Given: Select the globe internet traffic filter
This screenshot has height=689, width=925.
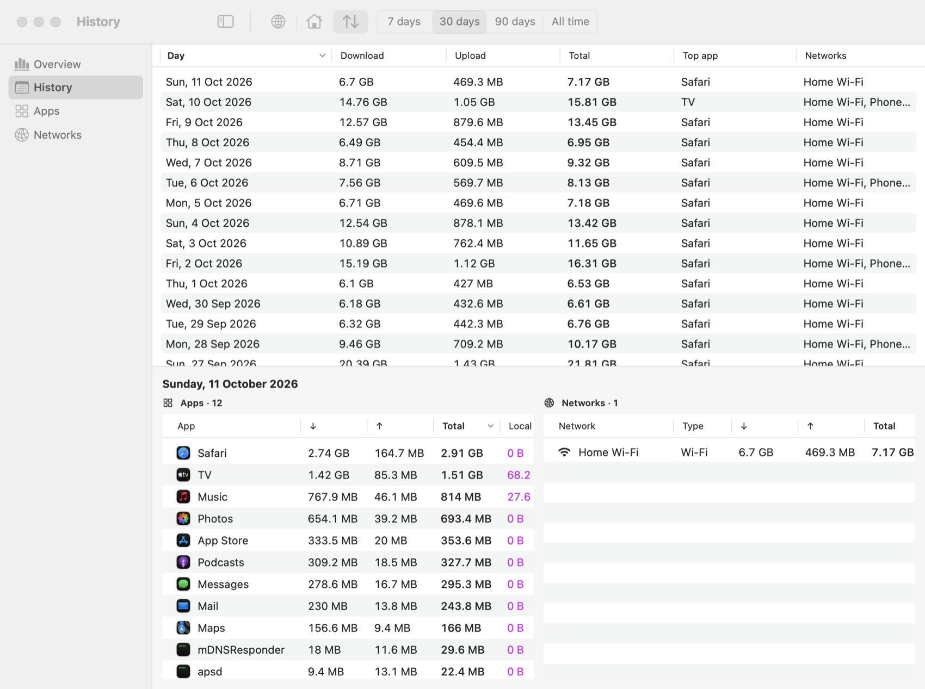Looking at the screenshot, I should tap(278, 22).
